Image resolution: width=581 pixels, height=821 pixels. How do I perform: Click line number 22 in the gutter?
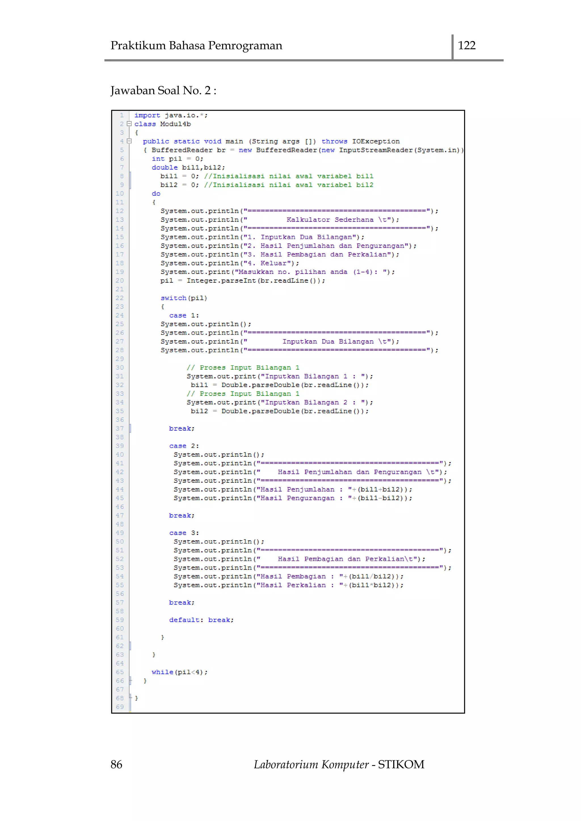tap(119, 298)
